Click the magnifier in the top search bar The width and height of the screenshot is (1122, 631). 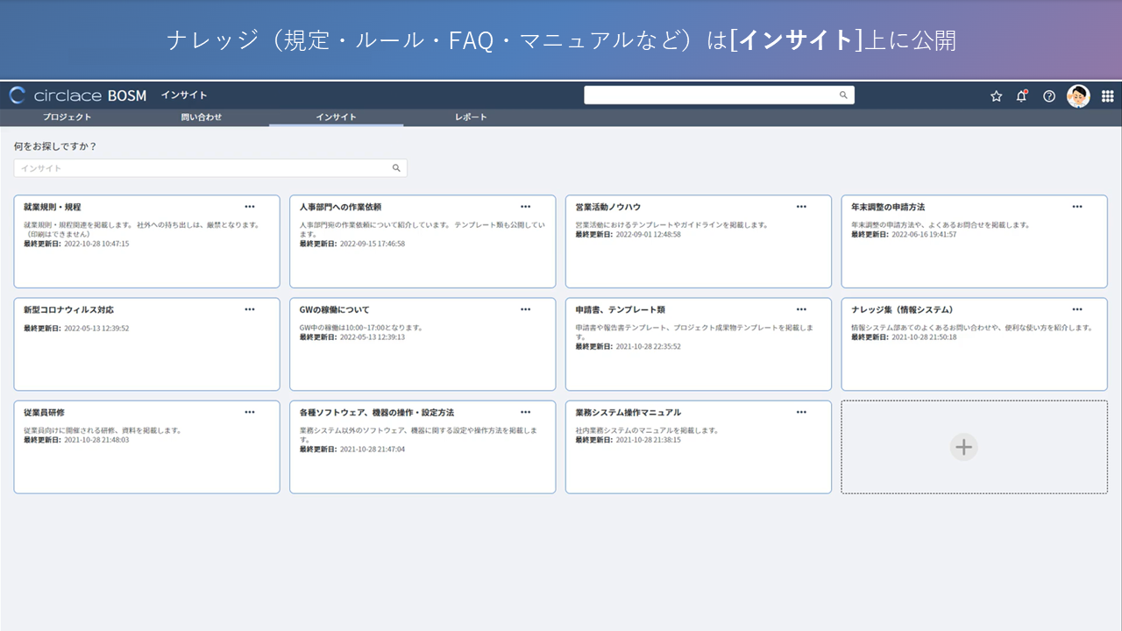pos(843,96)
